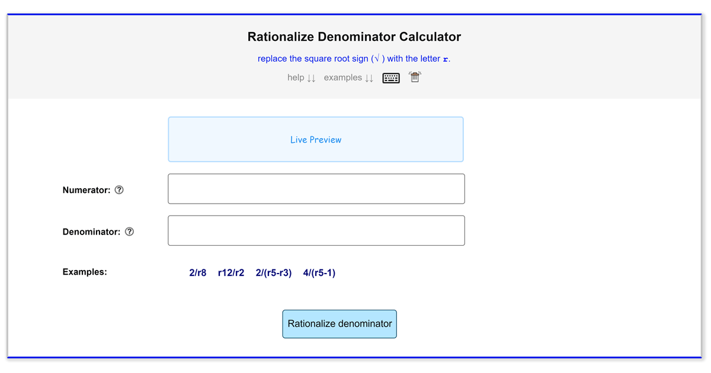Open the on-screen math keyboard
The height and width of the screenshot is (373, 711).
click(x=391, y=78)
